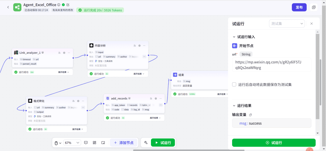Collapse the 试运行输入 section
This screenshot has width=326, height=151.
(234, 37)
